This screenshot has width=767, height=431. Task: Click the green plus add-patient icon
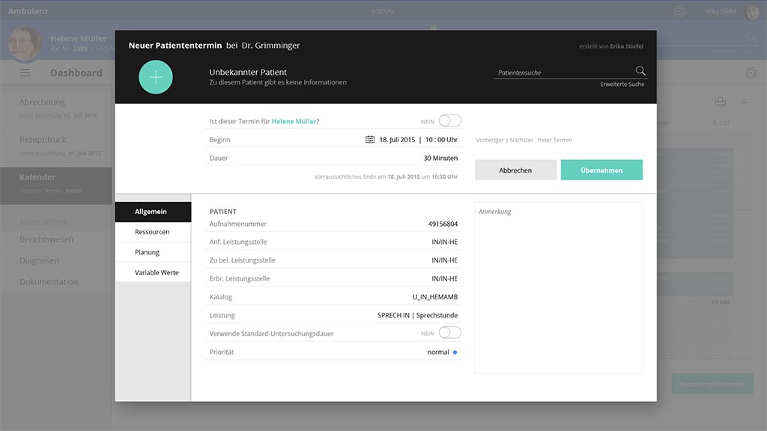click(x=156, y=77)
